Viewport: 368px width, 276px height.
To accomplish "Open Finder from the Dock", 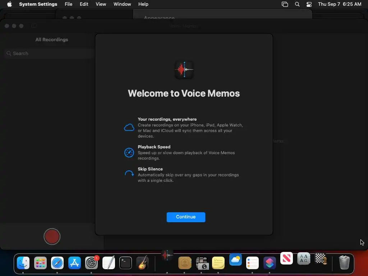I will coord(23,263).
